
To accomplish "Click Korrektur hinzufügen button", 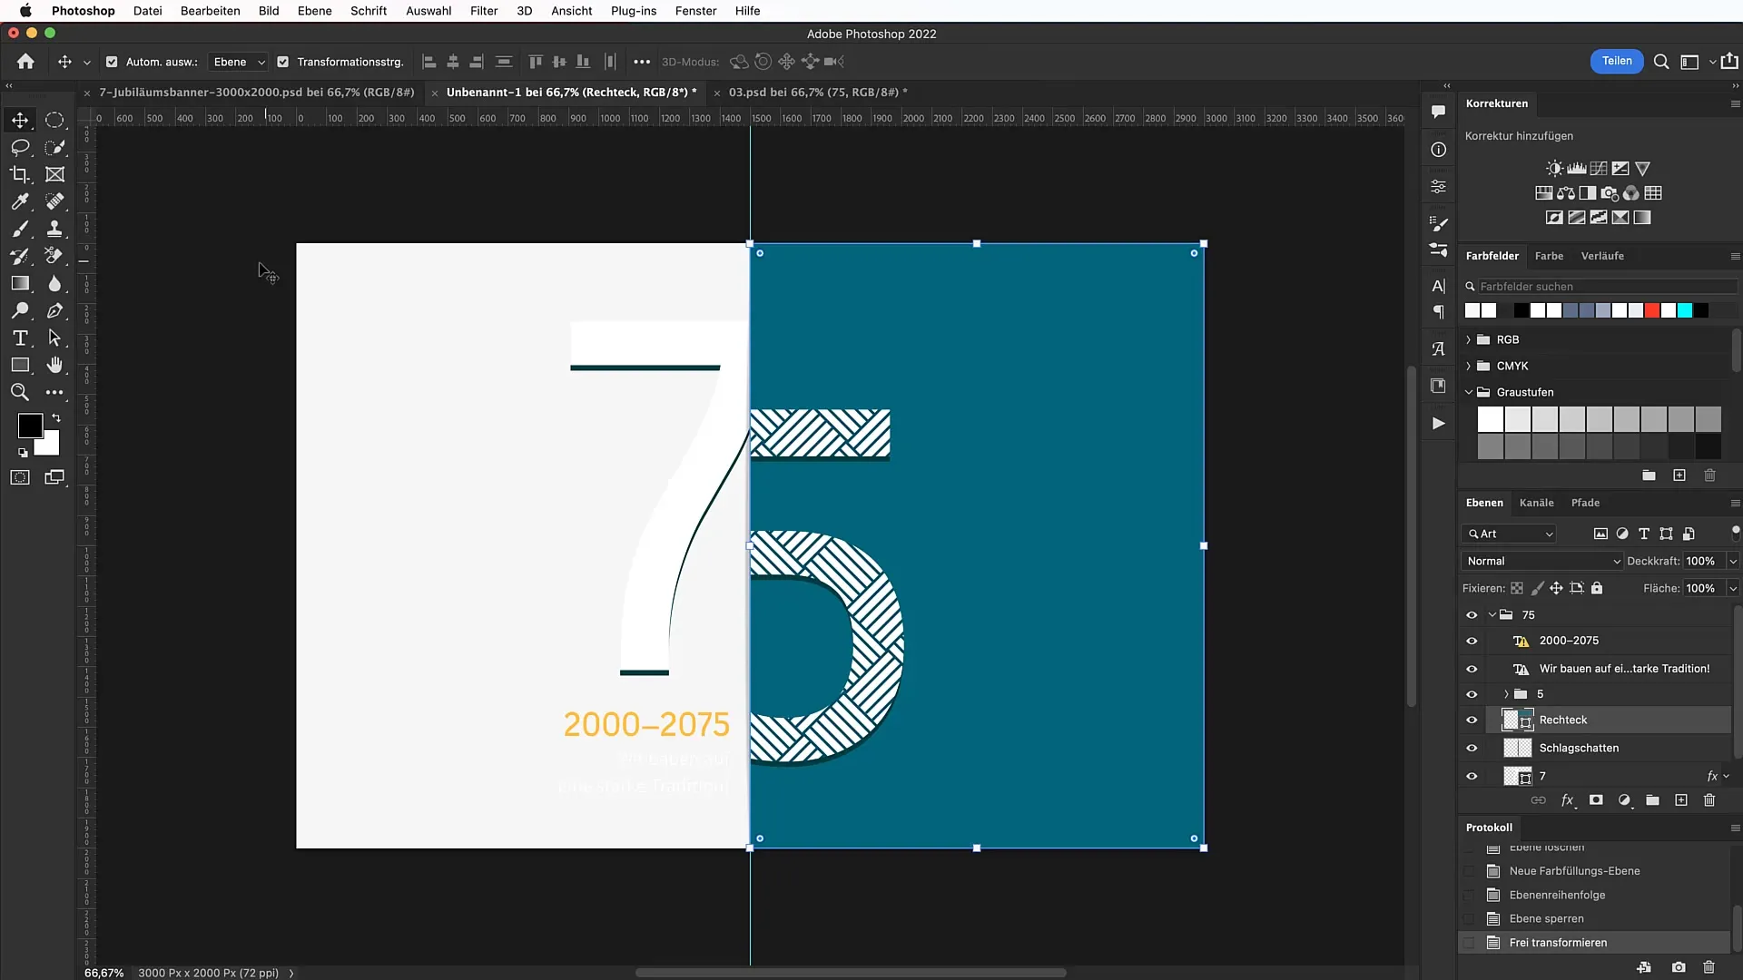I will coord(1519,135).
